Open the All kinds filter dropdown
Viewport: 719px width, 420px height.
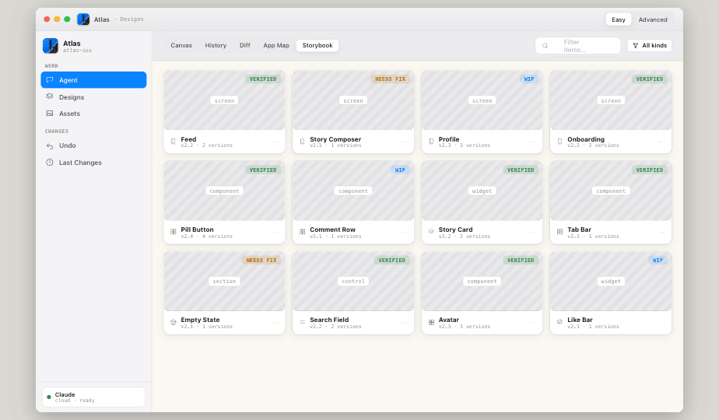[649, 45]
